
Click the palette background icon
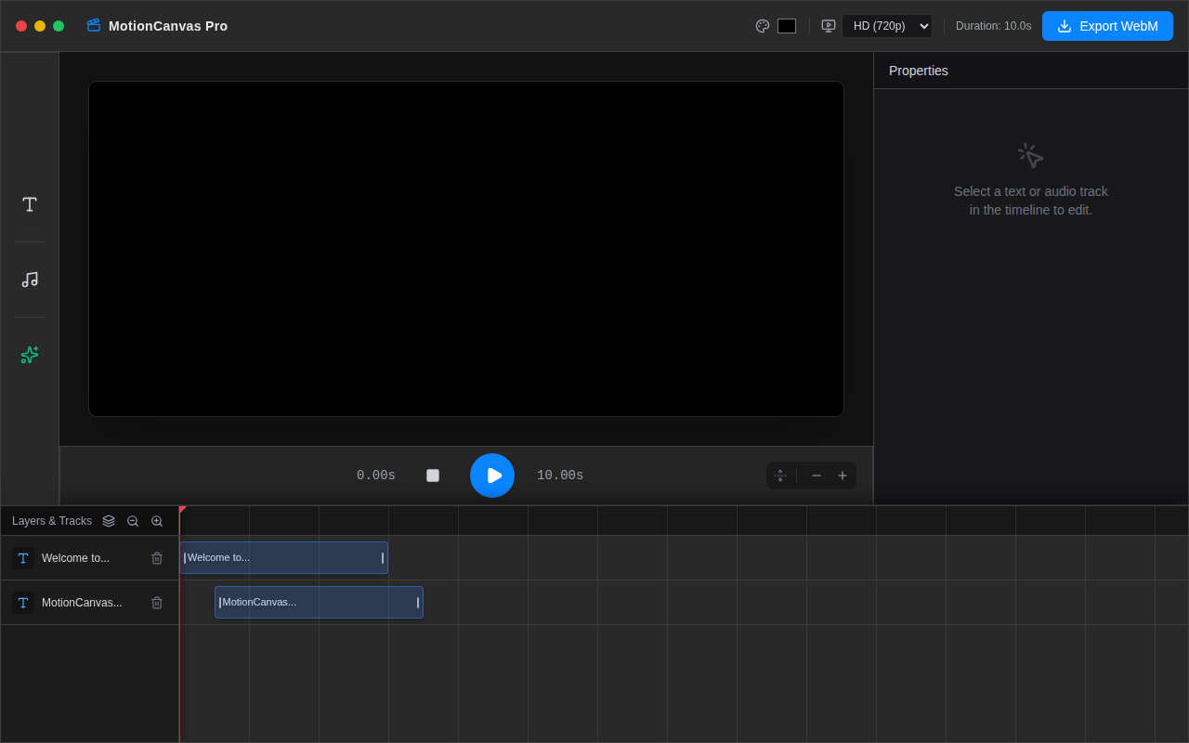(x=763, y=26)
